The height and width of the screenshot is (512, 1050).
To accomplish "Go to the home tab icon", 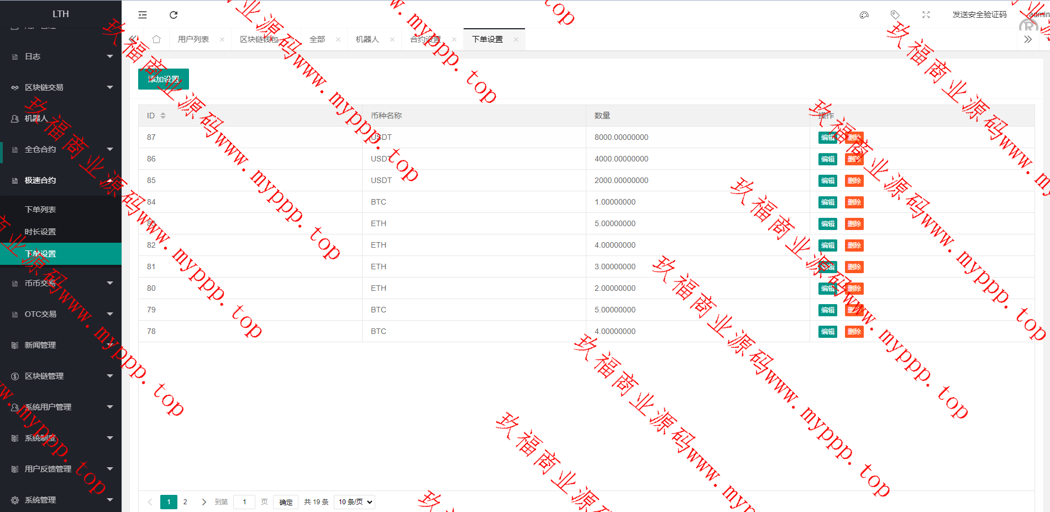I will point(156,39).
